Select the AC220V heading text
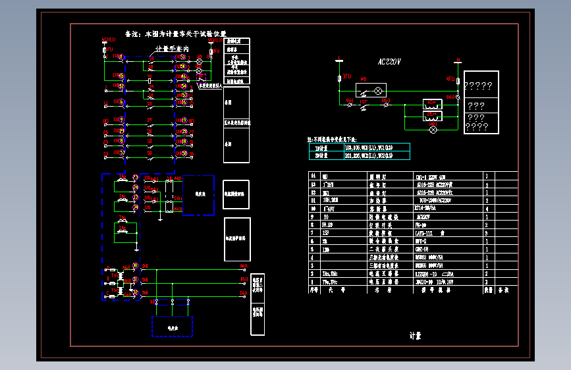571x370 pixels. pos(389,61)
